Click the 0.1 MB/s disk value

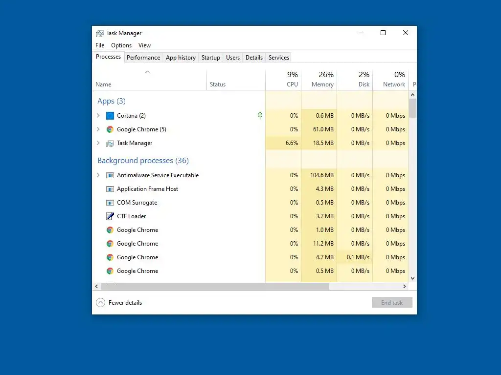[358, 257]
